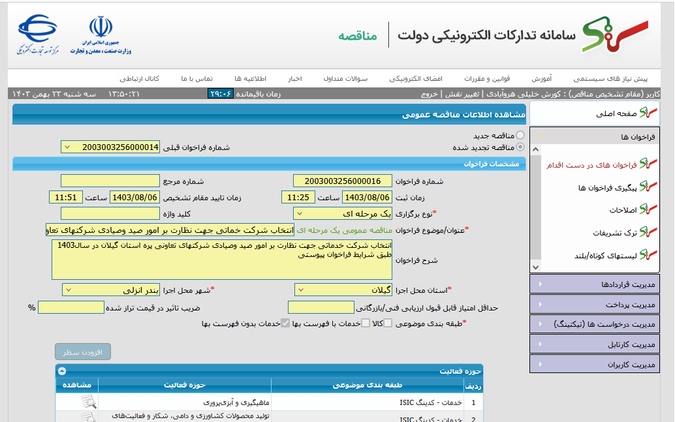Toggle the خدمات با فهرست بها checkbox

[x=366, y=323]
